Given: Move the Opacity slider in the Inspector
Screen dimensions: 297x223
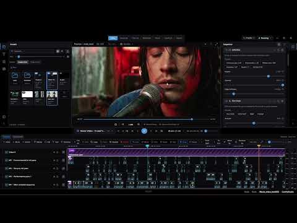Looking at the screenshot, I should [283, 85].
